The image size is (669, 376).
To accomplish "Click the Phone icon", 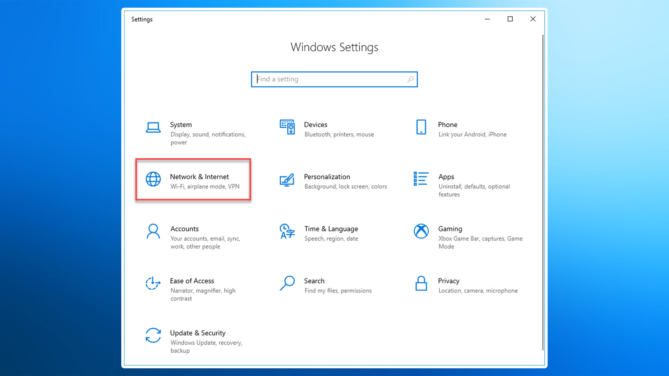I will (421, 127).
